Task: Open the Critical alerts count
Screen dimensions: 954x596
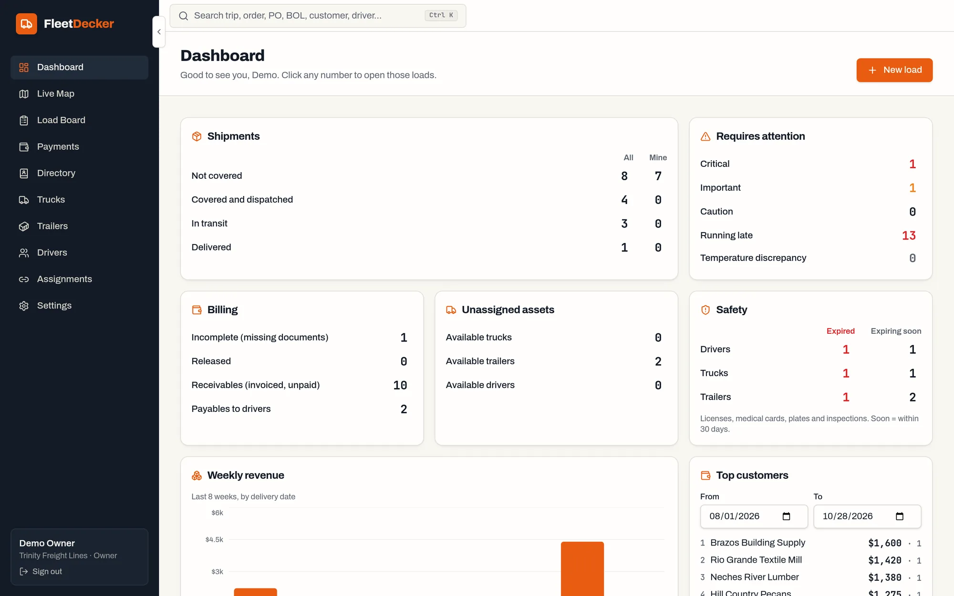Action: click(913, 164)
